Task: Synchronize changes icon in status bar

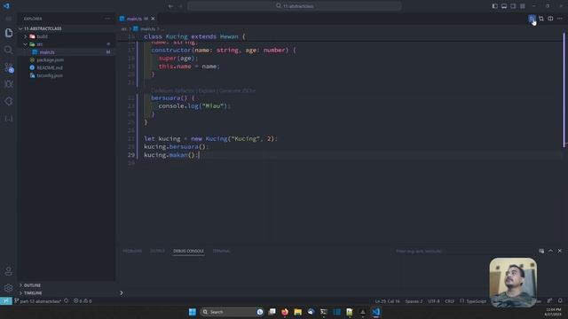Action: (67, 301)
